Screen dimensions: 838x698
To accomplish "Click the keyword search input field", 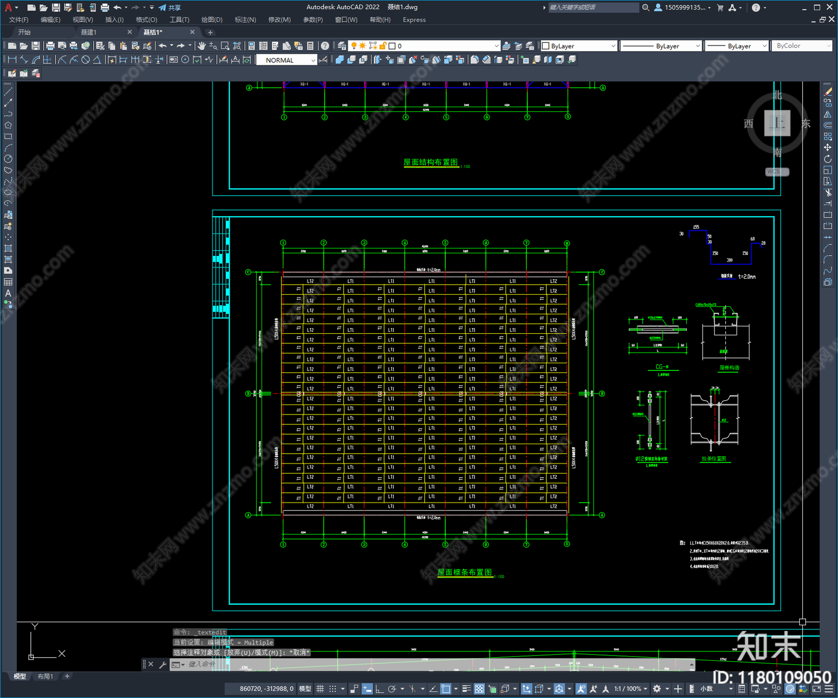I will [593, 7].
